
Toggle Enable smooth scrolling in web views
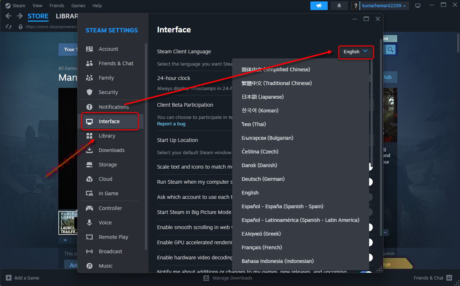click(x=369, y=227)
